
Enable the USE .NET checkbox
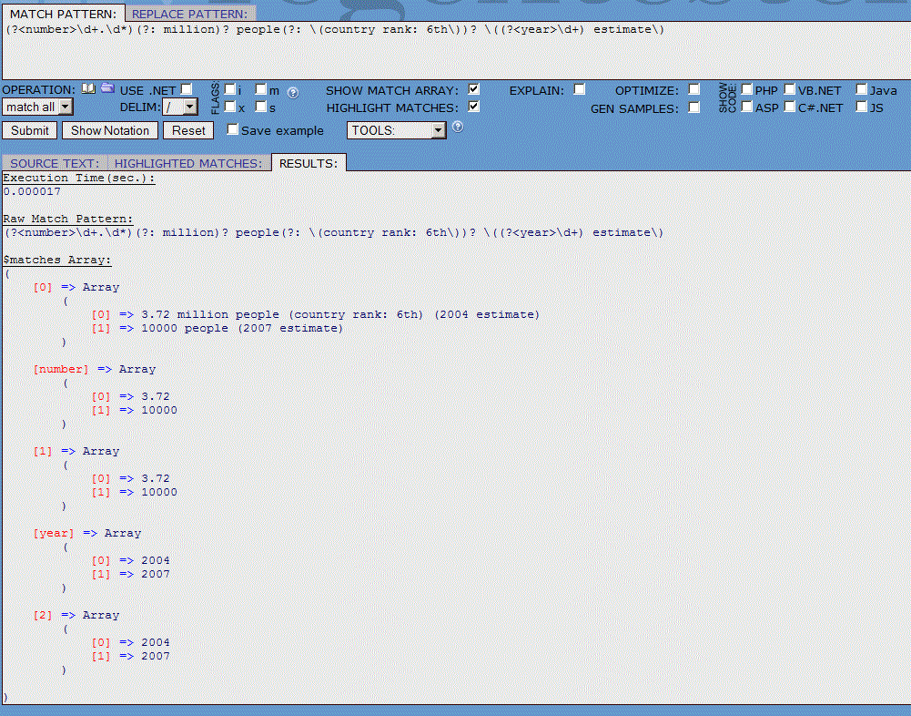pyautogui.click(x=186, y=88)
